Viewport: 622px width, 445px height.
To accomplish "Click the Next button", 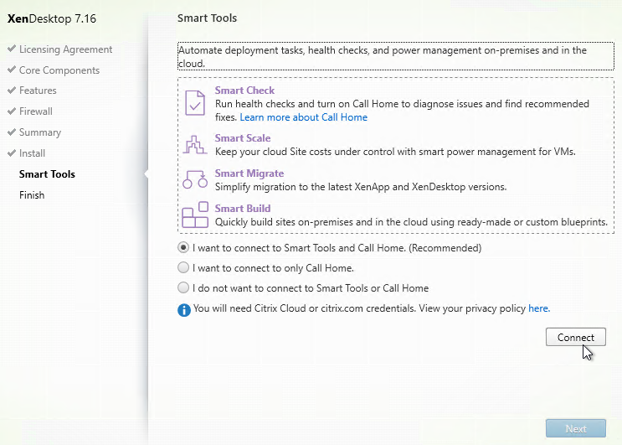I will pos(576,429).
